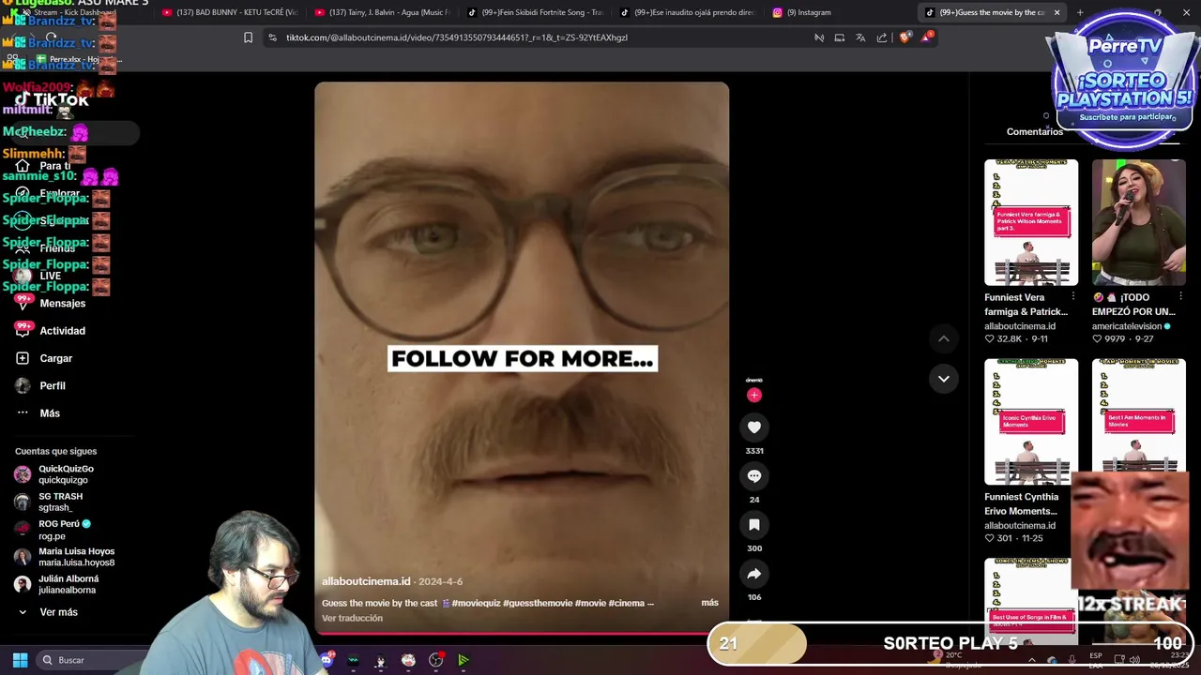The height and width of the screenshot is (675, 1201).
Task: Focus the tiktok.com address bar
Action: click(535, 37)
